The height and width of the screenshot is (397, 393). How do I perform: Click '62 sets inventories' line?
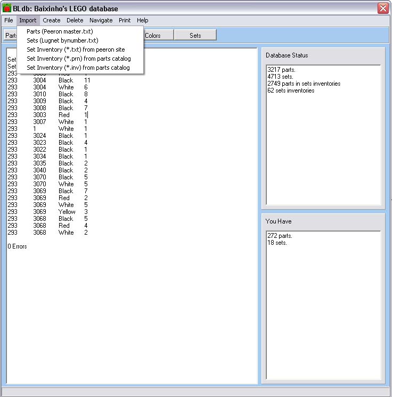(291, 90)
